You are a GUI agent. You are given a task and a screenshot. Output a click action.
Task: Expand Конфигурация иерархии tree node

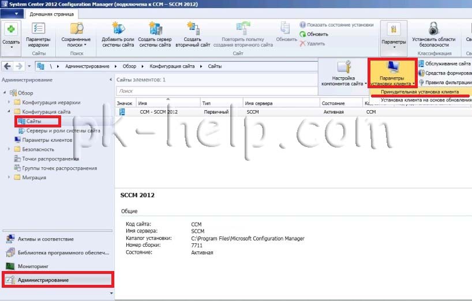[9, 102]
